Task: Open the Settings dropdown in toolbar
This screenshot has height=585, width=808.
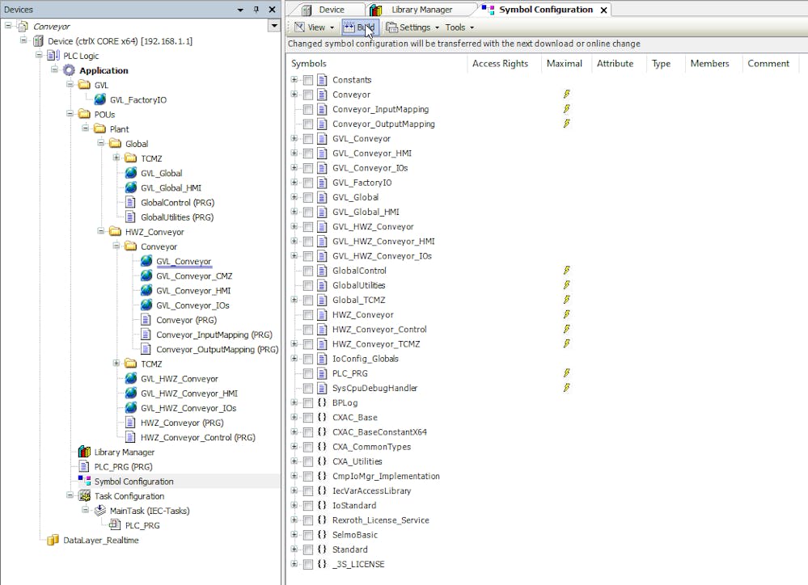Action: pos(413,27)
